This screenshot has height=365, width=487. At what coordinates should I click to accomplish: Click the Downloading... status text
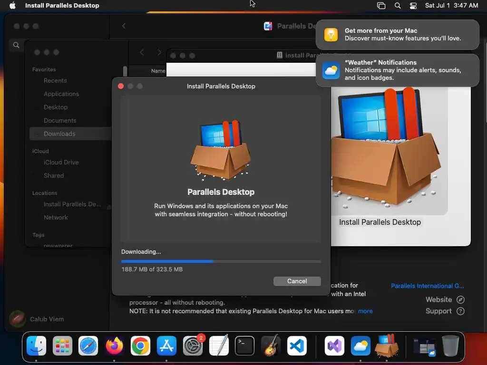pos(141,252)
